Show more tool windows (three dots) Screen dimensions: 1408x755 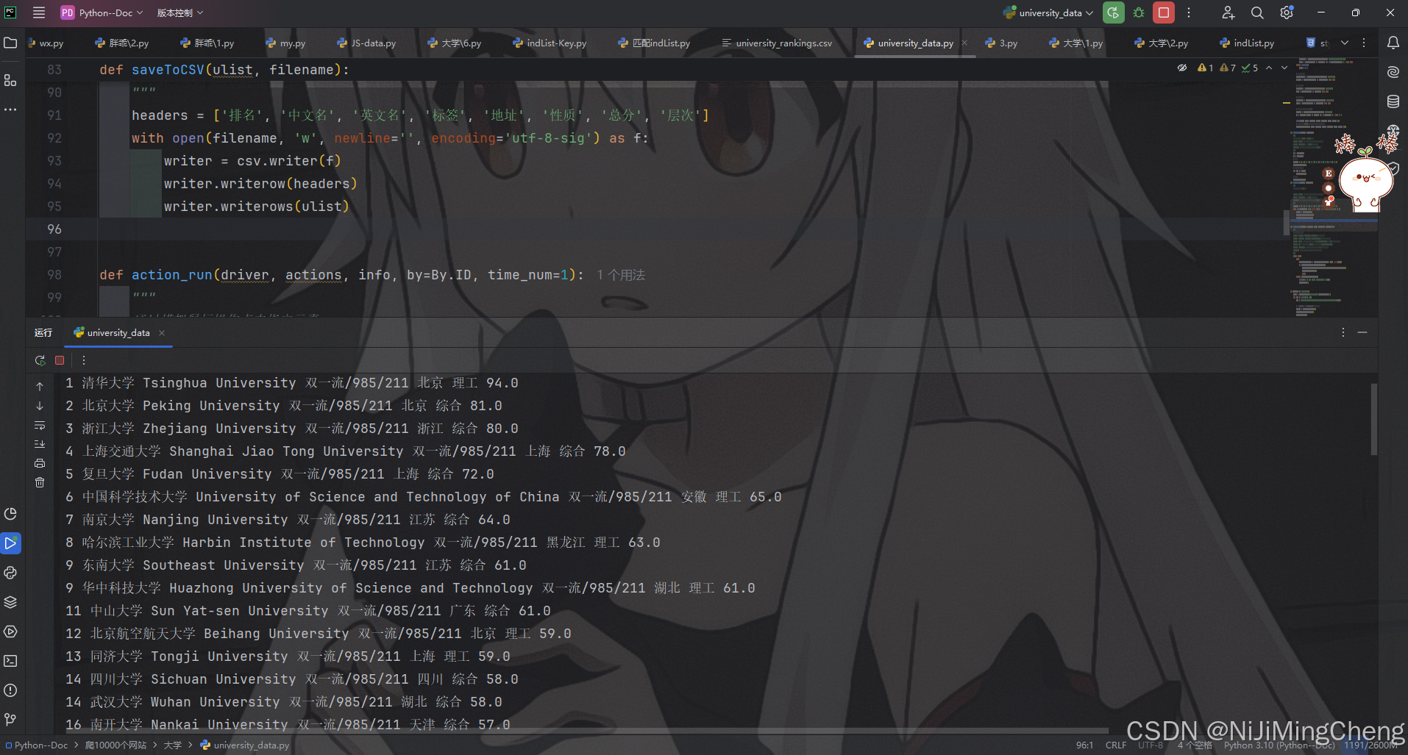(10, 110)
